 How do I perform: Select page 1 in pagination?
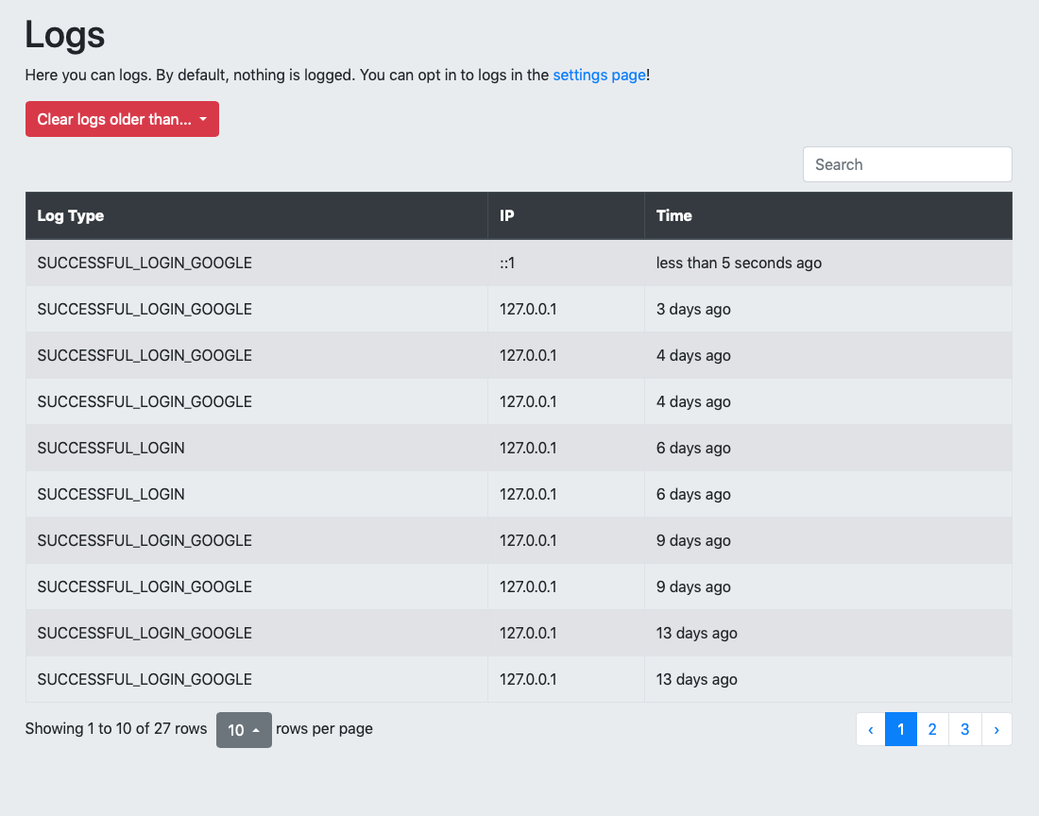click(900, 729)
